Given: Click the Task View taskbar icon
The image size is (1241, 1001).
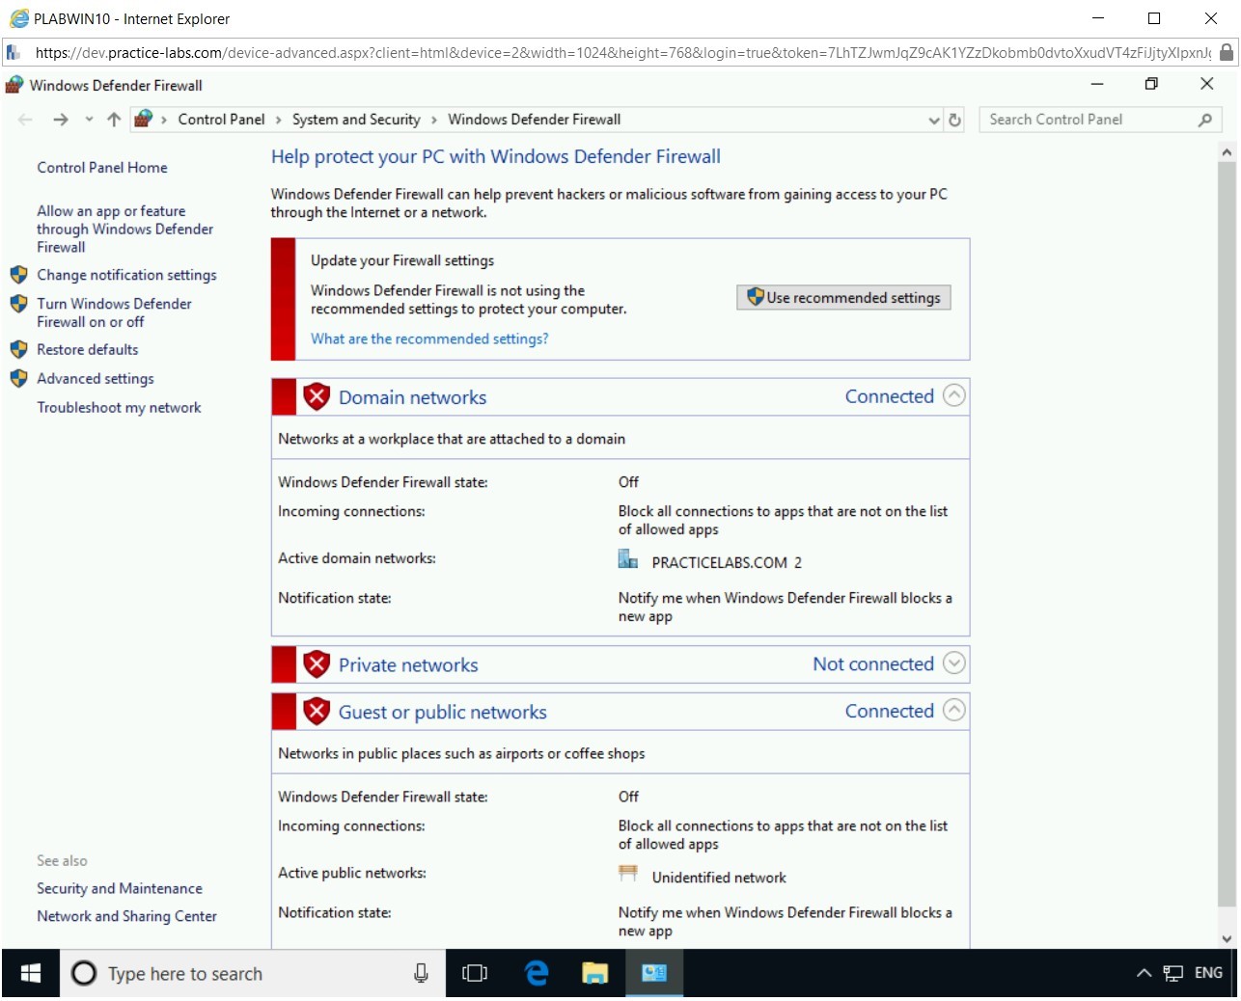Looking at the screenshot, I should click(x=475, y=973).
